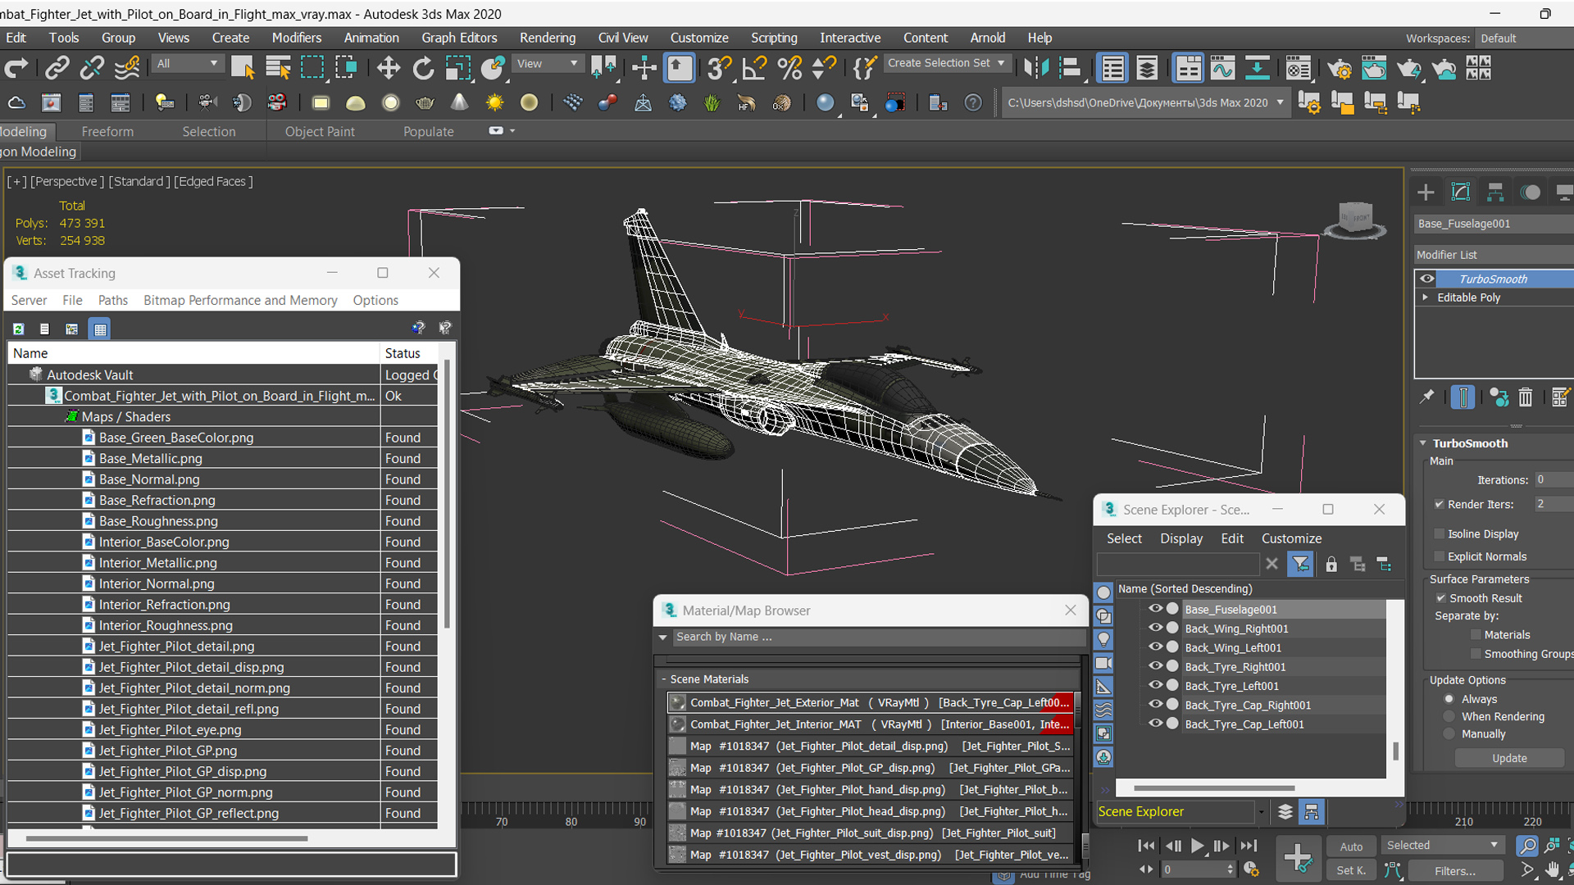Click the Pin Stack icon
1574x885 pixels.
pos(1427,397)
